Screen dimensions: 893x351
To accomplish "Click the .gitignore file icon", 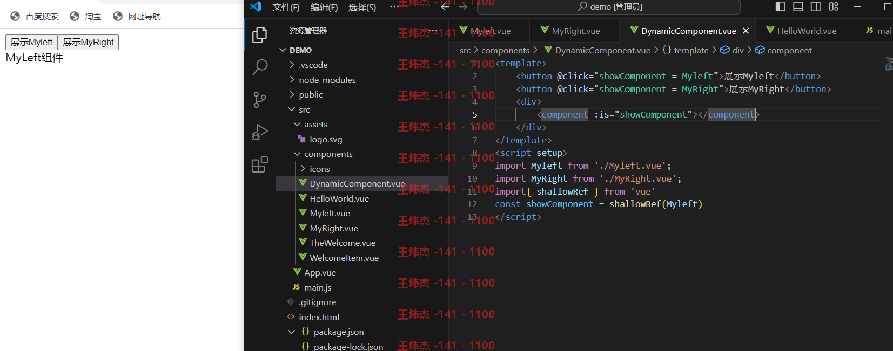I will [291, 302].
